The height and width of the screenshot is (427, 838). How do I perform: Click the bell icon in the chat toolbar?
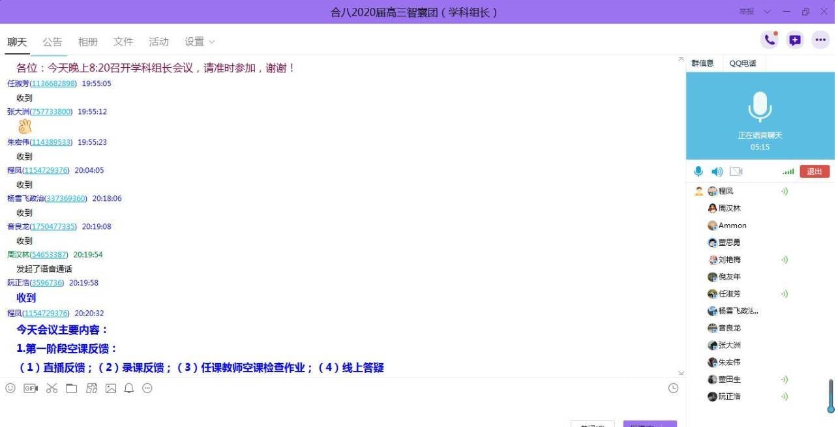tap(129, 389)
